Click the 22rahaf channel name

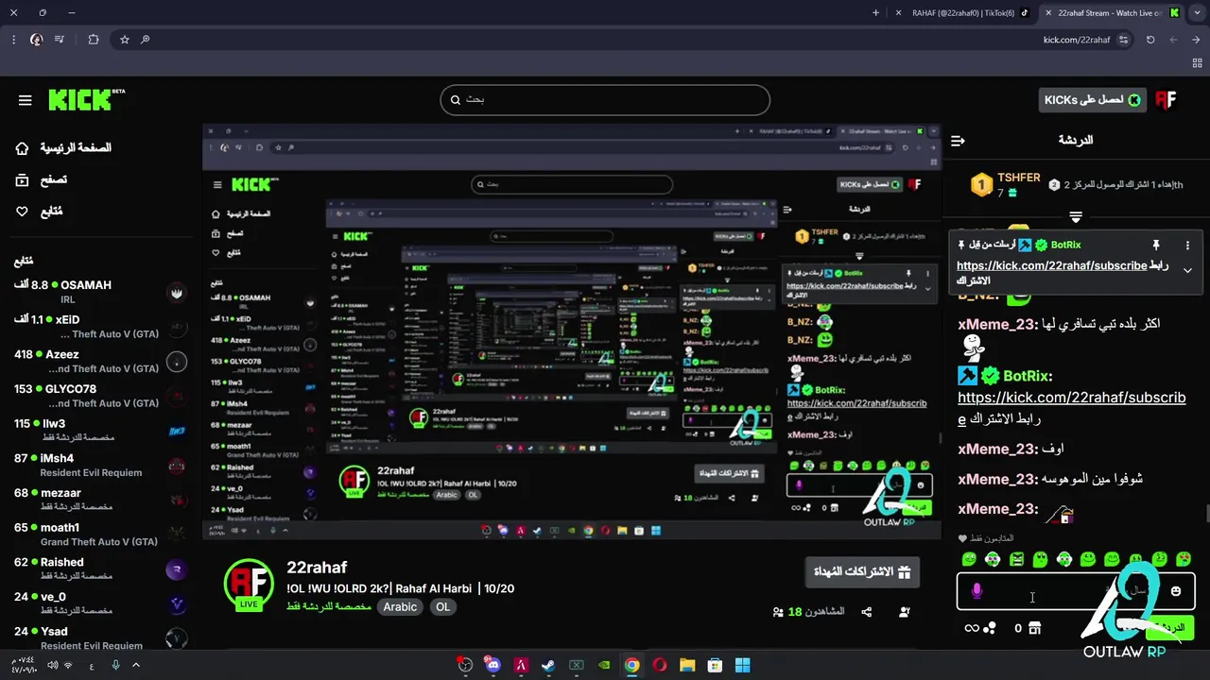(317, 568)
